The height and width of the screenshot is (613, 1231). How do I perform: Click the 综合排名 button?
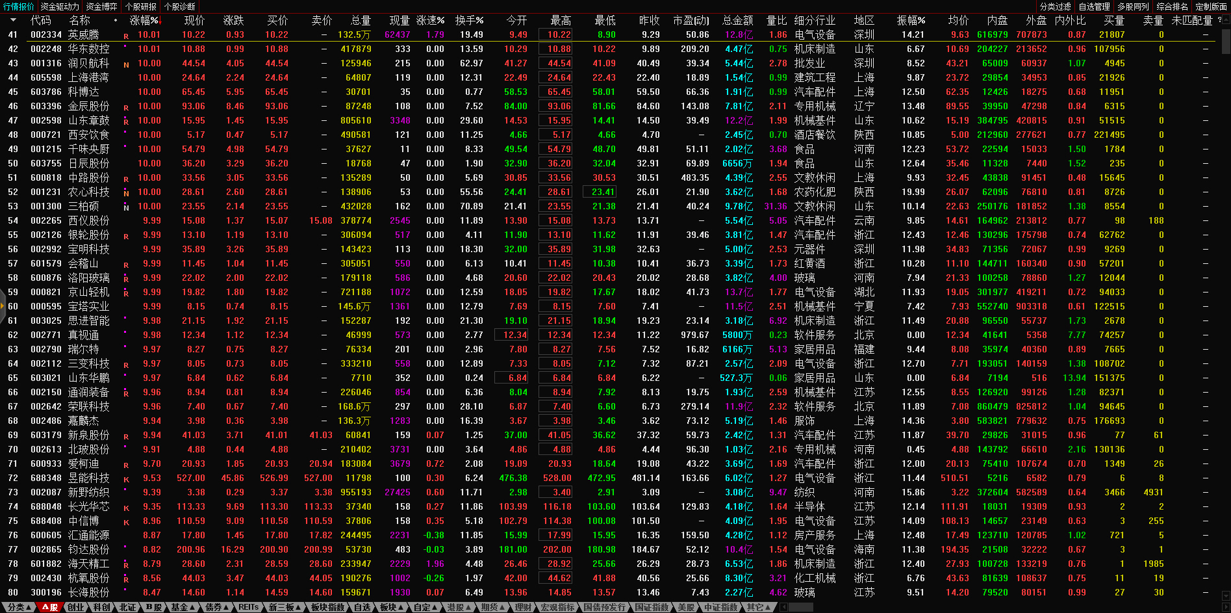pyautogui.click(x=1172, y=7)
